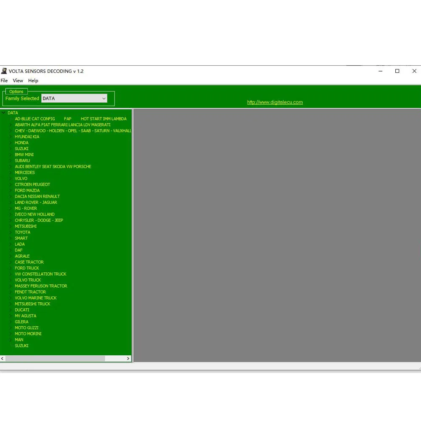Select MV AGUSTA tree item
Screen dimensions: 421x421
click(26, 316)
